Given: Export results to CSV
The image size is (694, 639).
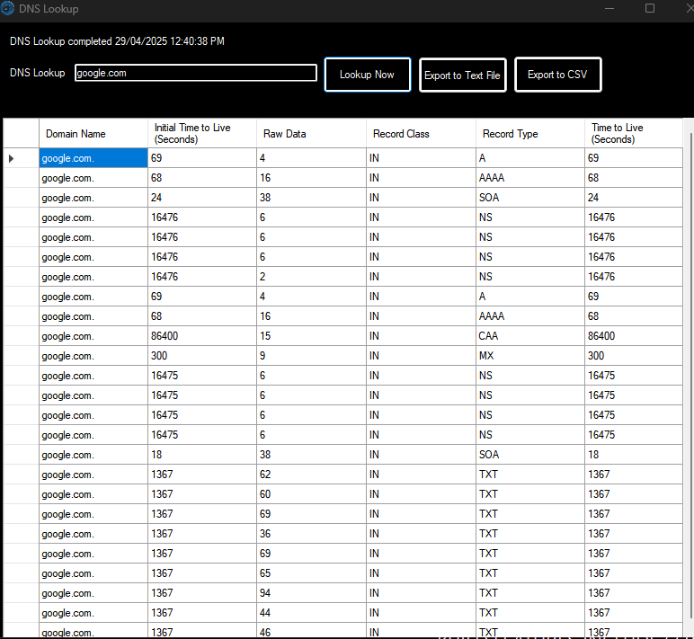Looking at the screenshot, I should (557, 75).
